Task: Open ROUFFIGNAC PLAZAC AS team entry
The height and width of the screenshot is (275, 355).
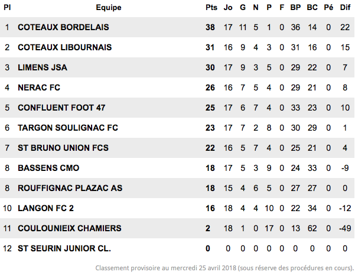Action: pos(70,188)
